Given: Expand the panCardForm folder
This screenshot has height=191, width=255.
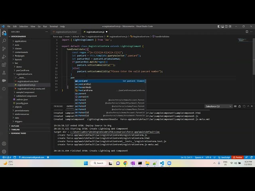Looking at the screenshot, I should tap(23, 70).
